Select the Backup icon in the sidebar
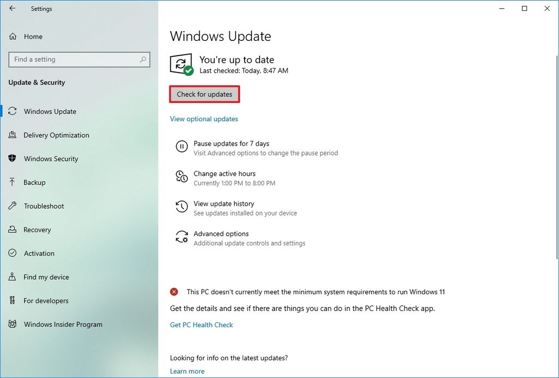This screenshot has width=559, height=378. pyautogui.click(x=12, y=182)
